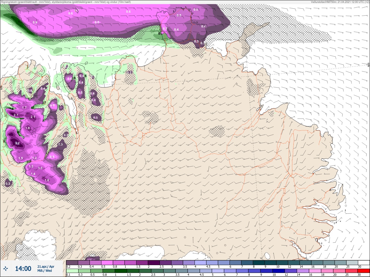Click the 2.7 precipitation value on the map
The height and width of the screenshot is (277, 370).
tap(16, 115)
